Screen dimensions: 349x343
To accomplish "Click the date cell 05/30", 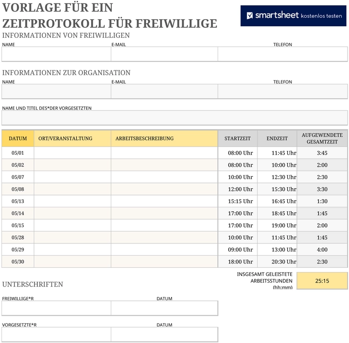I will [x=18, y=262].
